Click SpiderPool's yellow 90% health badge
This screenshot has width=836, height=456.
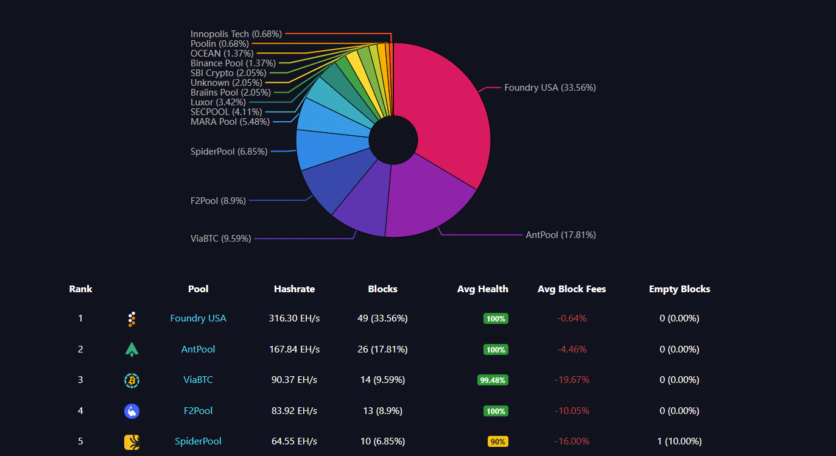coord(498,441)
